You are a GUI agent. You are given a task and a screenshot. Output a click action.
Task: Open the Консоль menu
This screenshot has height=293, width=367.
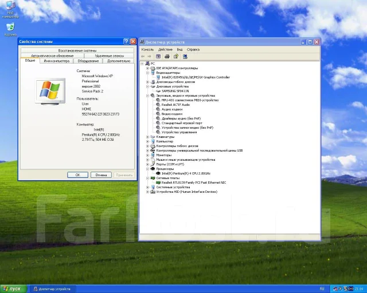coord(147,50)
